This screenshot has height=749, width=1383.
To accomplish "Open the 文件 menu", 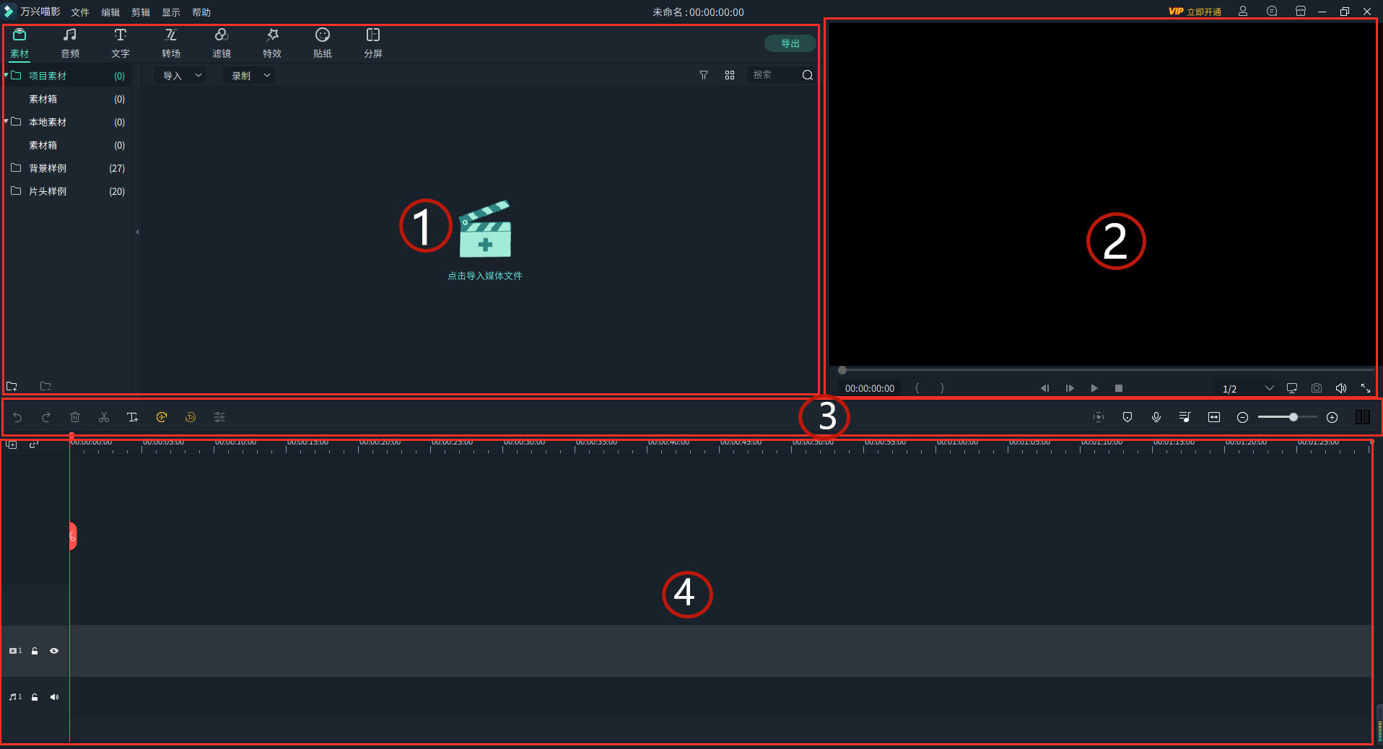I will click(80, 12).
